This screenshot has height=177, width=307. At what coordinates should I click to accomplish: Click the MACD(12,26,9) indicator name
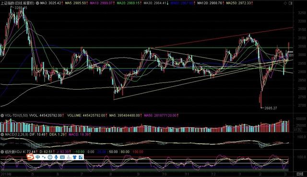point(17,134)
